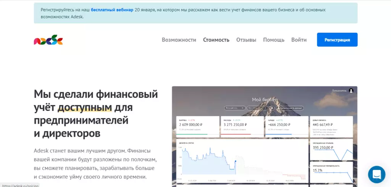Click the 2 609 000,00 ₽ revenue card
Screen dimensions: 391x187
(x=198, y=126)
